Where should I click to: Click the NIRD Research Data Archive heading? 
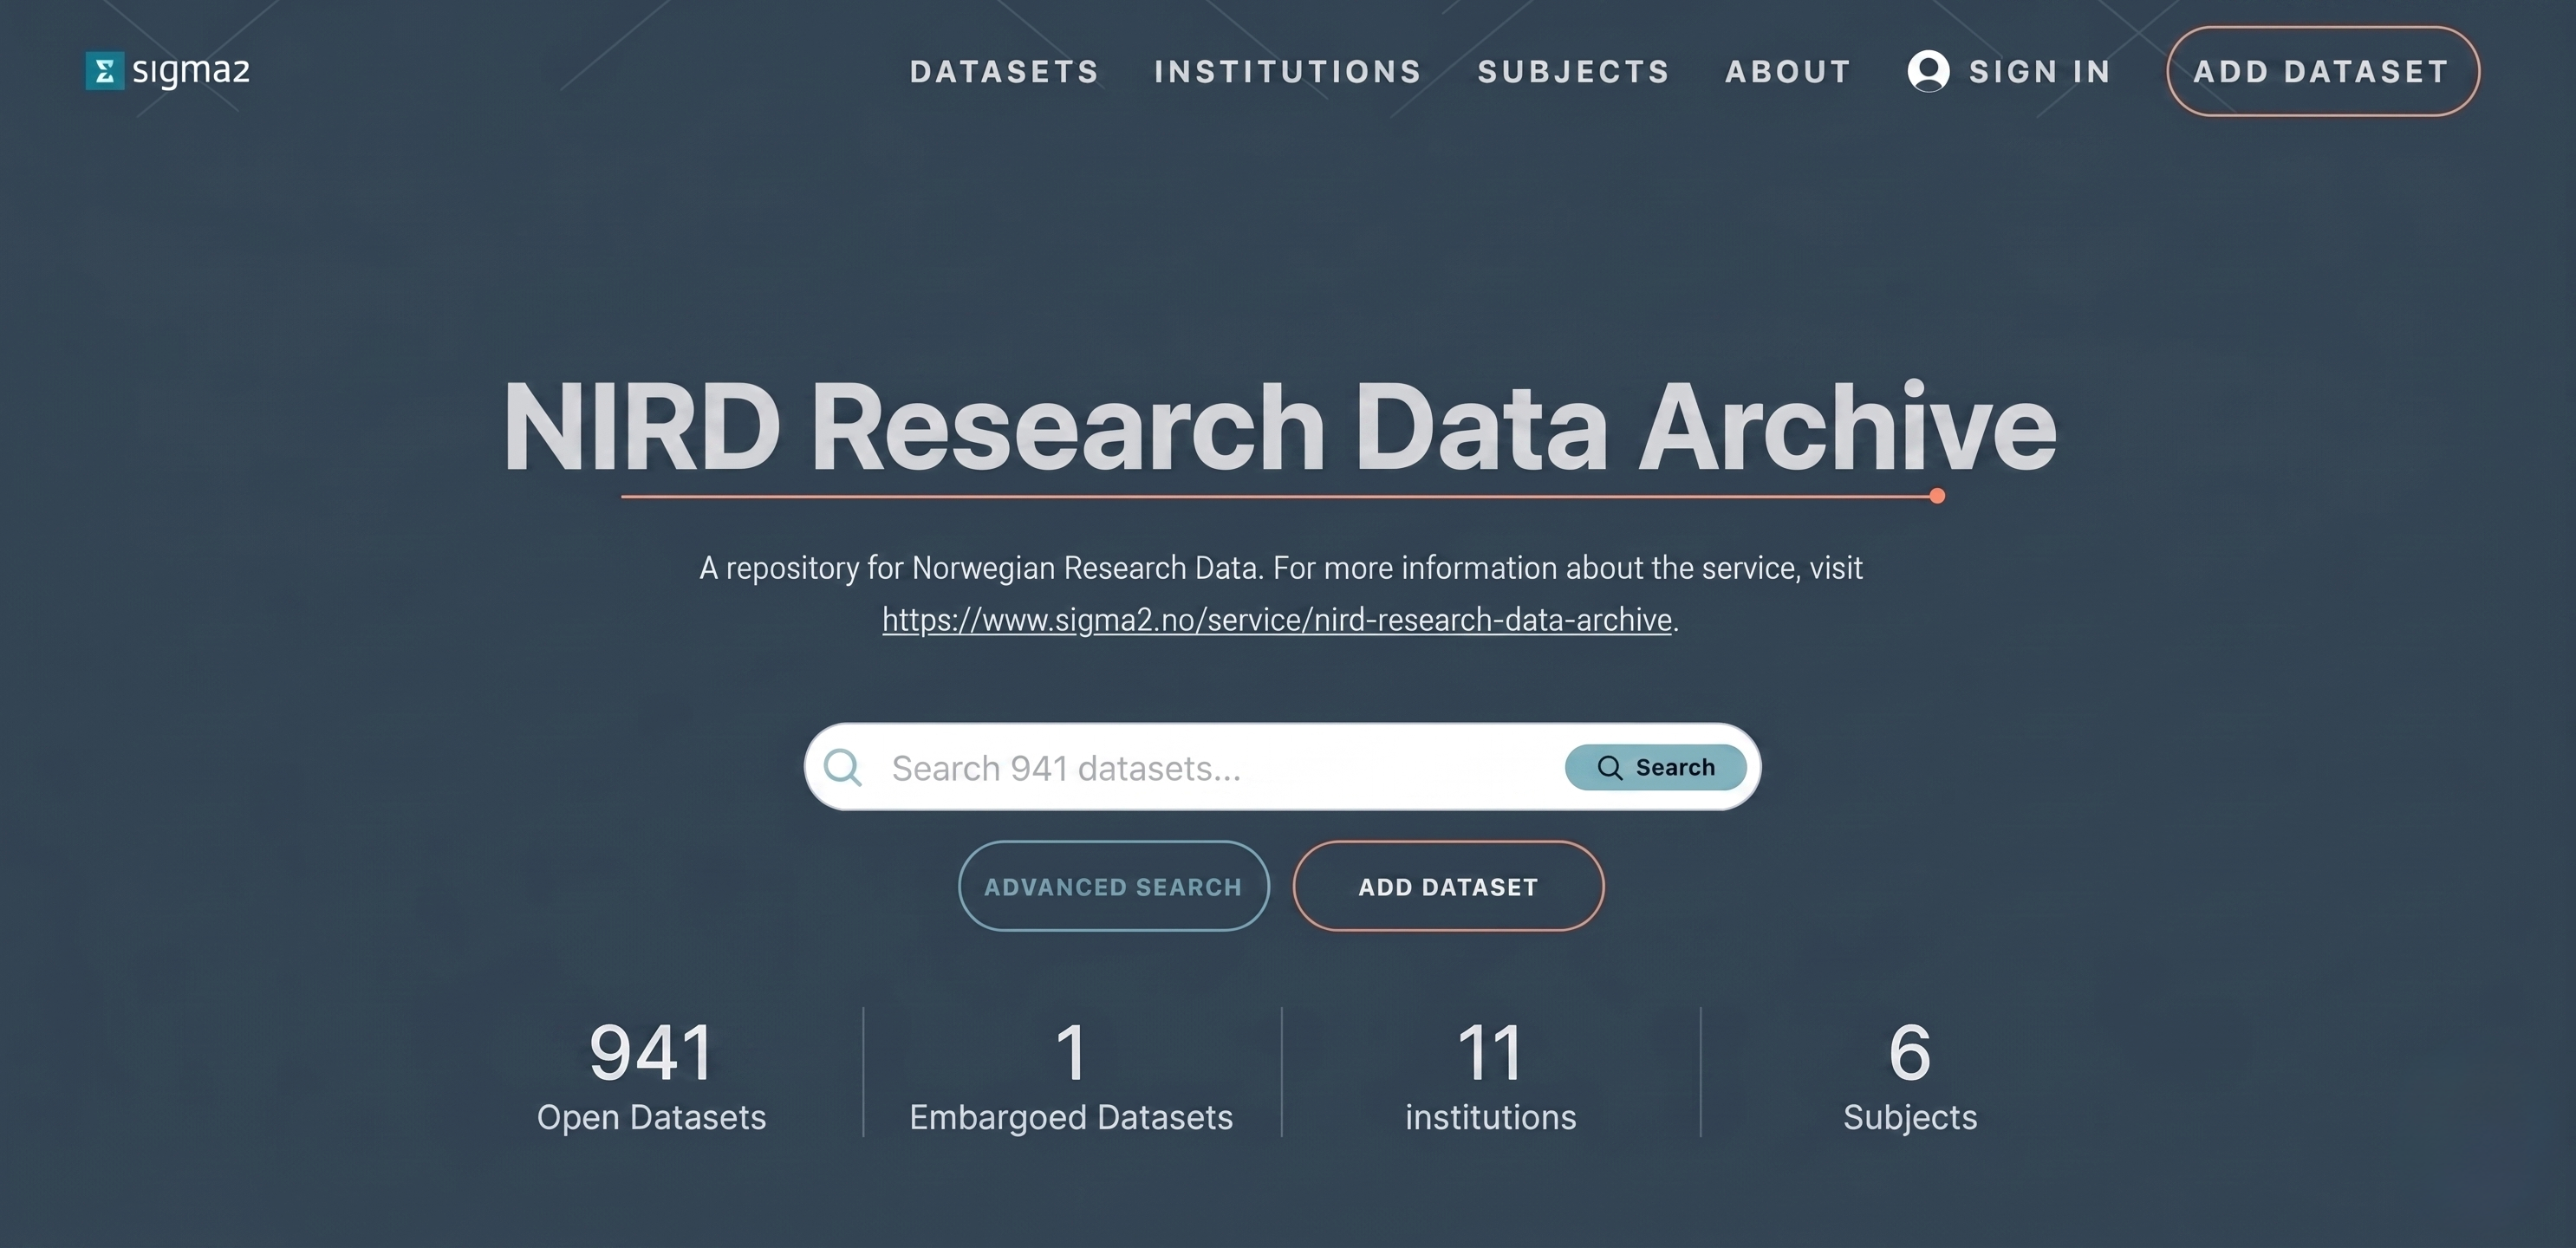click(x=1279, y=428)
